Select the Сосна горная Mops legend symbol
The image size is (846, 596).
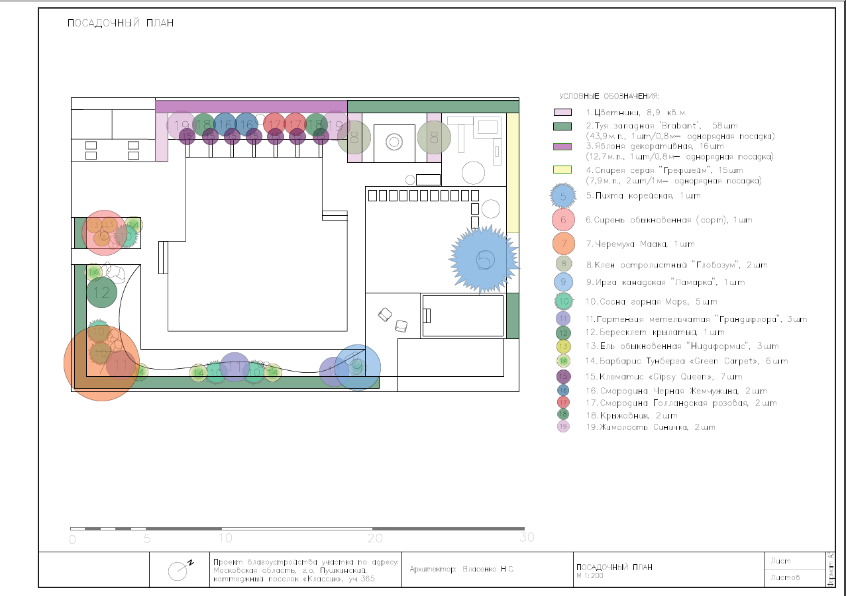coord(563,301)
